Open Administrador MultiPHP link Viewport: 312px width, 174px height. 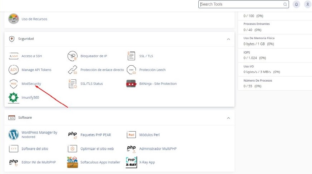158,149
